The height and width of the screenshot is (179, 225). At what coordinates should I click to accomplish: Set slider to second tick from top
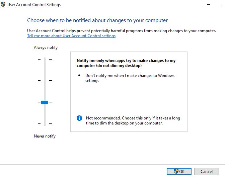coord(45,81)
